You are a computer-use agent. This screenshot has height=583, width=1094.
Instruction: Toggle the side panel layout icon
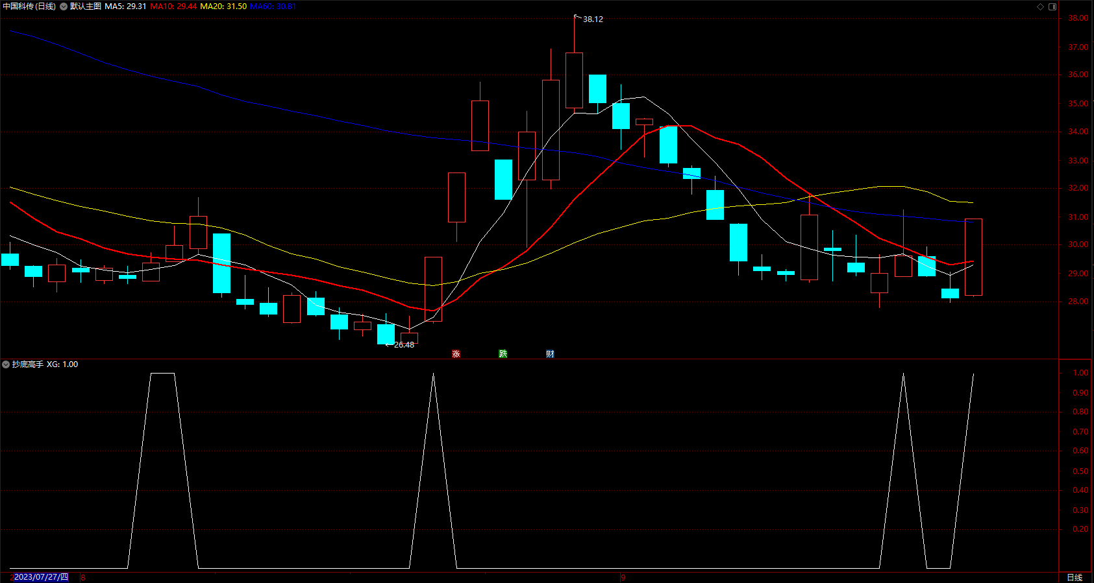(x=1052, y=6)
